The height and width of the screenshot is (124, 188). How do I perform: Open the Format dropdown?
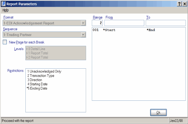pyautogui.click(x=83, y=23)
